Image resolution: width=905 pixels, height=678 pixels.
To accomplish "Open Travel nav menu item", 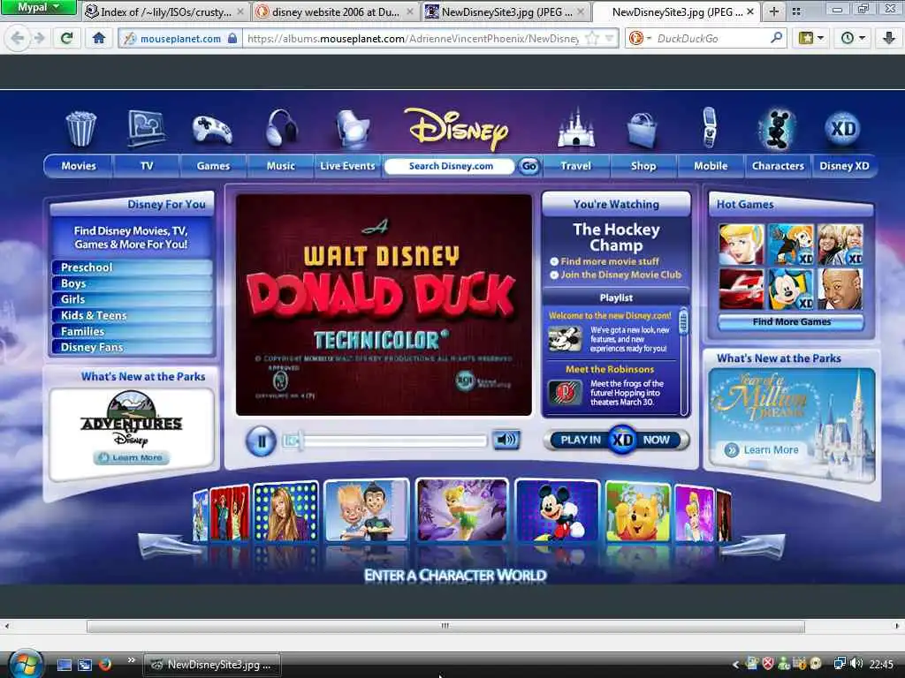I will tap(575, 166).
